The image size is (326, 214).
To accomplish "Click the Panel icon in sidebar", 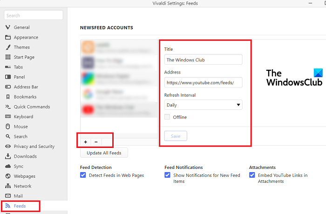I will click(x=8, y=77).
